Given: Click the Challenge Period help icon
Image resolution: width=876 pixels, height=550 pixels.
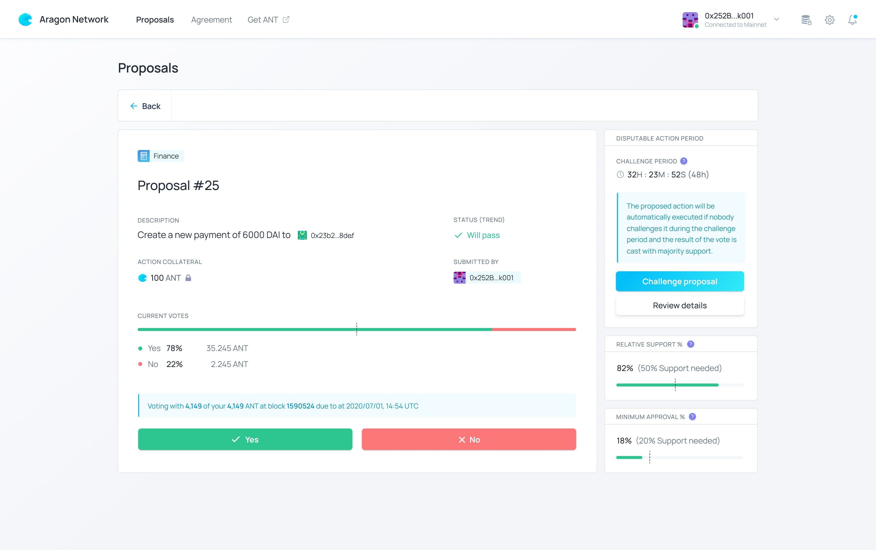Looking at the screenshot, I should click(x=684, y=161).
